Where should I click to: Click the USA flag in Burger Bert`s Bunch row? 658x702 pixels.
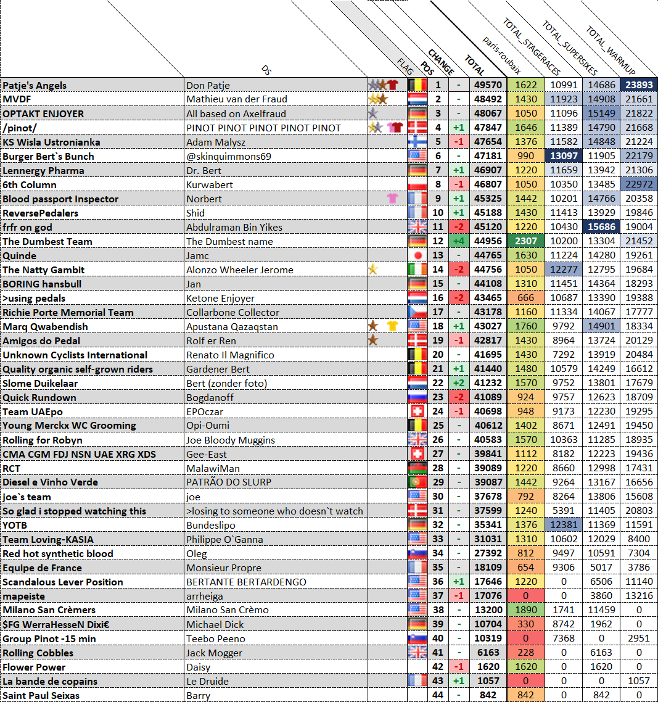click(417, 156)
